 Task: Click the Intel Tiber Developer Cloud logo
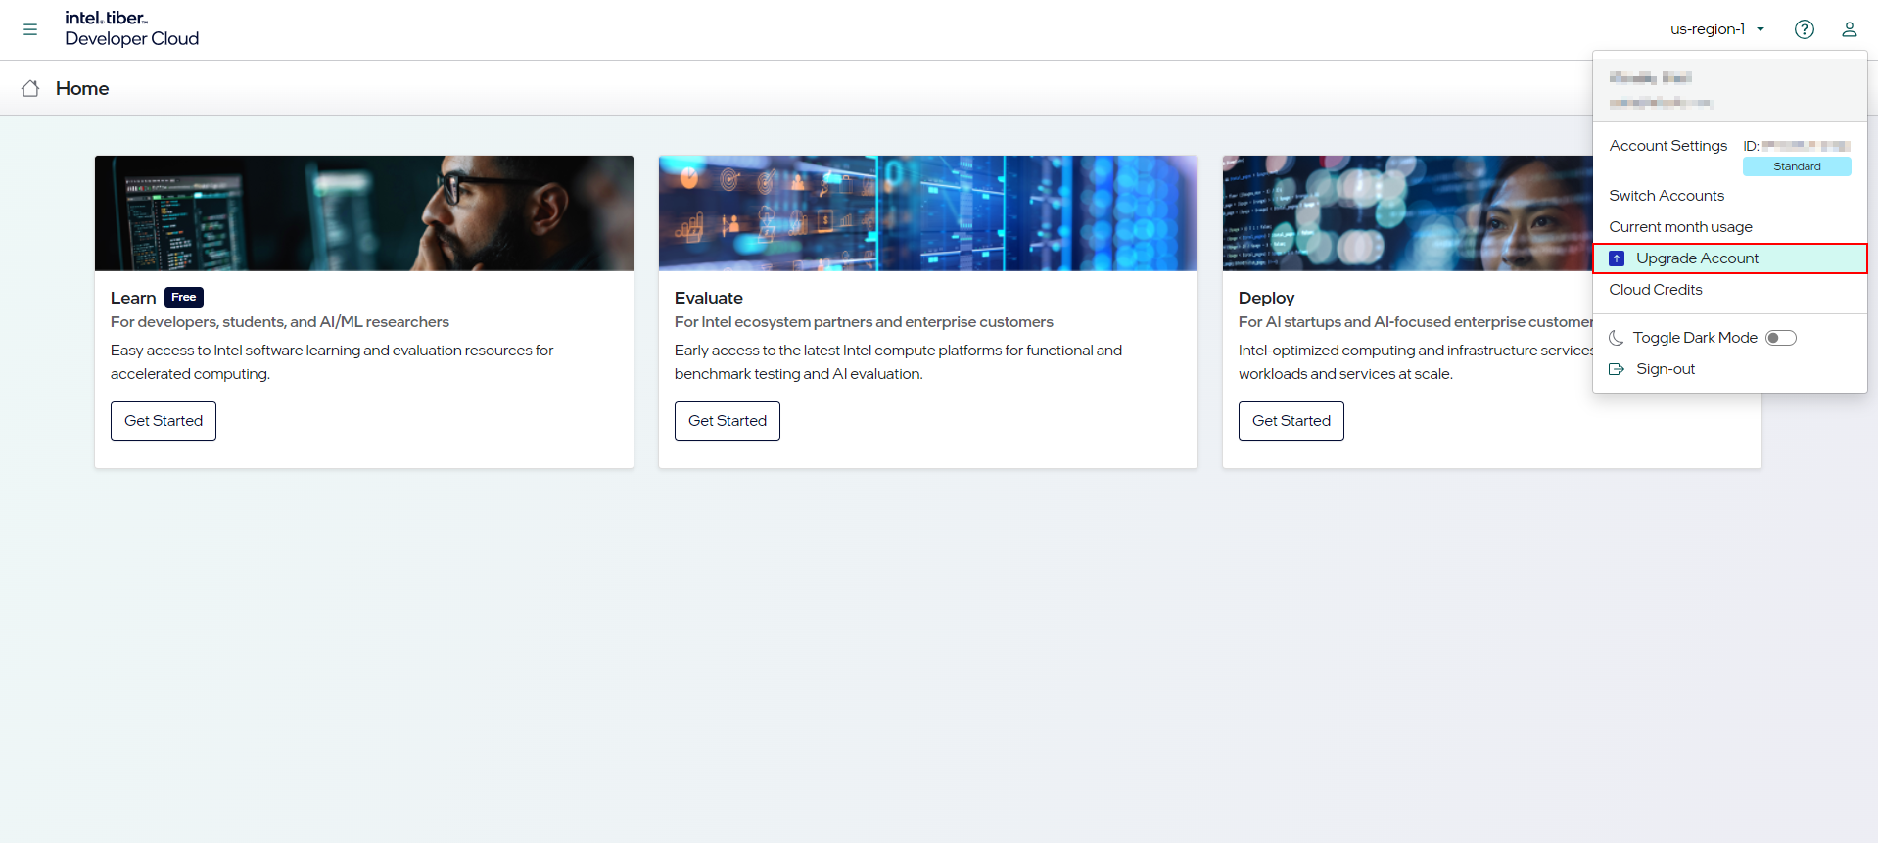coord(131,28)
